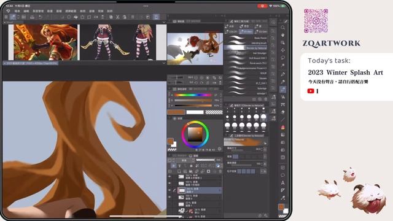The height and width of the screenshot is (221, 393).
Task: Pick the white sub color bar
Action: [195, 112]
